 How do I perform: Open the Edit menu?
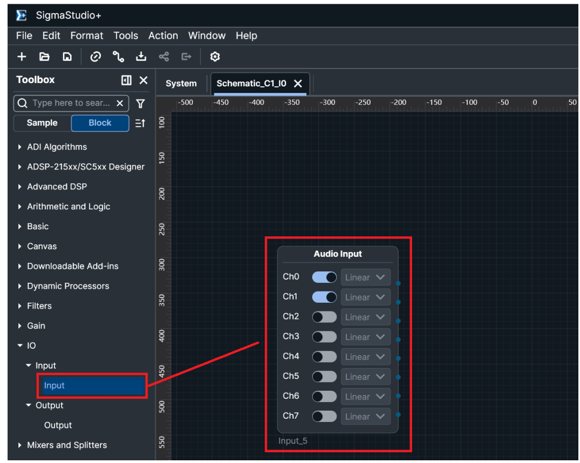[x=51, y=36]
